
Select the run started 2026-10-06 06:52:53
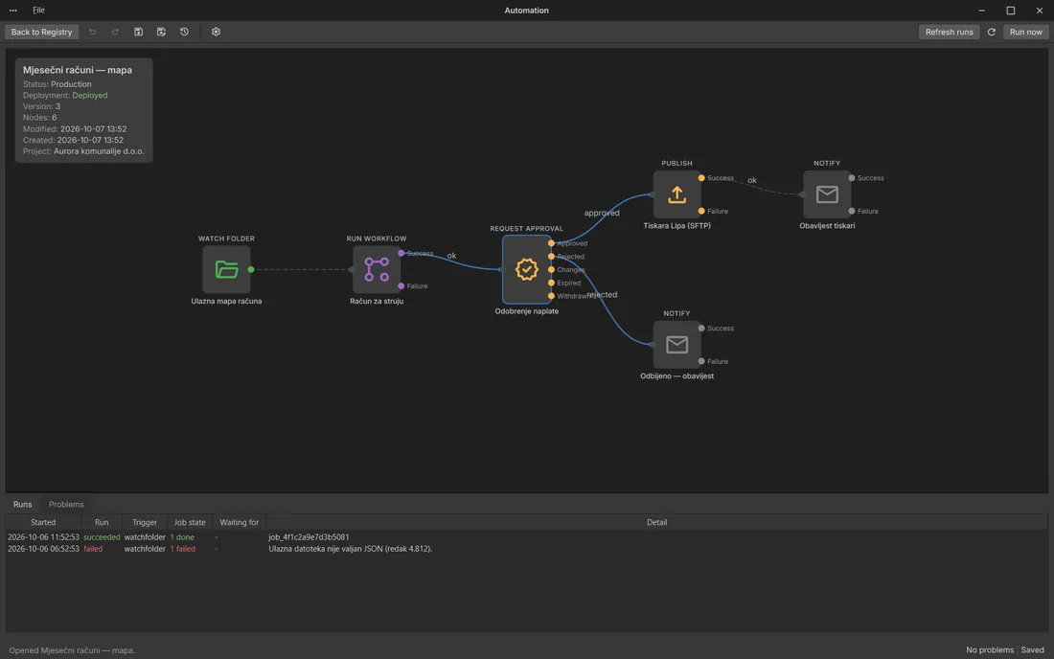(526, 549)
